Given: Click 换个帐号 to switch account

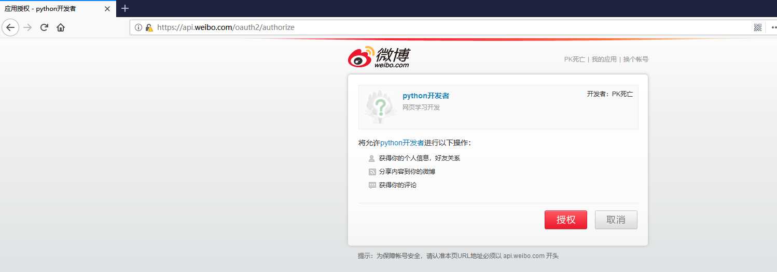Looking at the screenshot, I should [636, 59].
